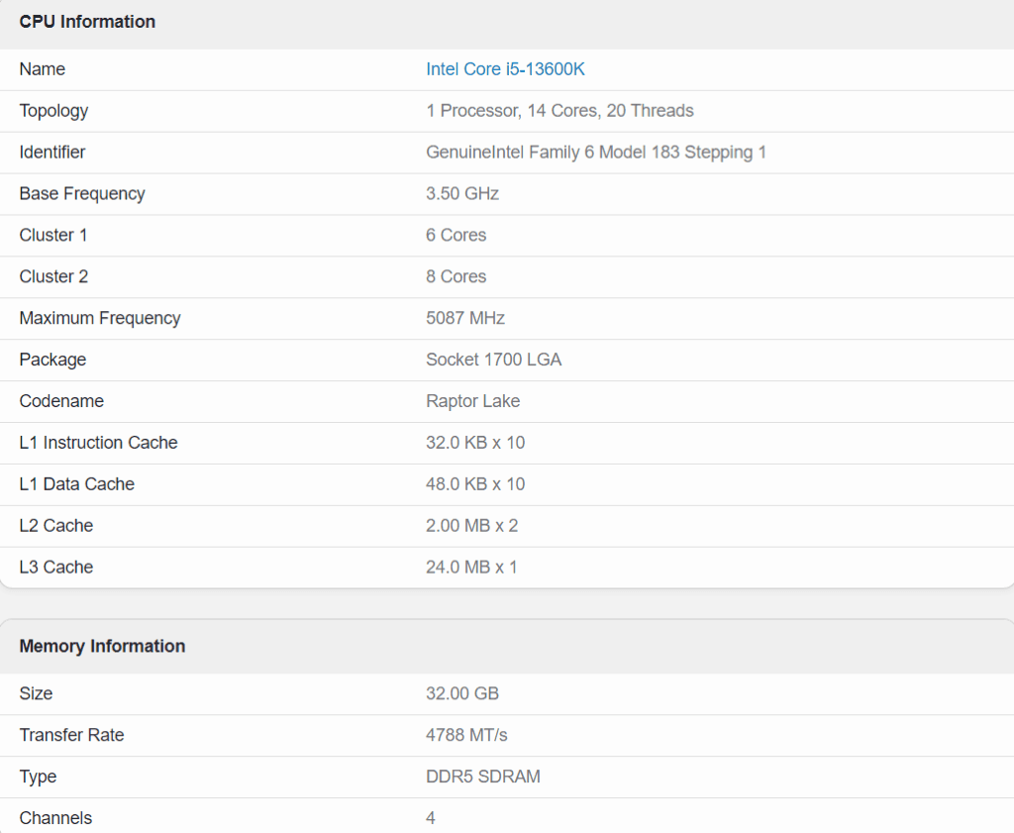Click the Raptor Lake codename value
The height and width of the screenshot is (833, 1014).
click(472, 402)
